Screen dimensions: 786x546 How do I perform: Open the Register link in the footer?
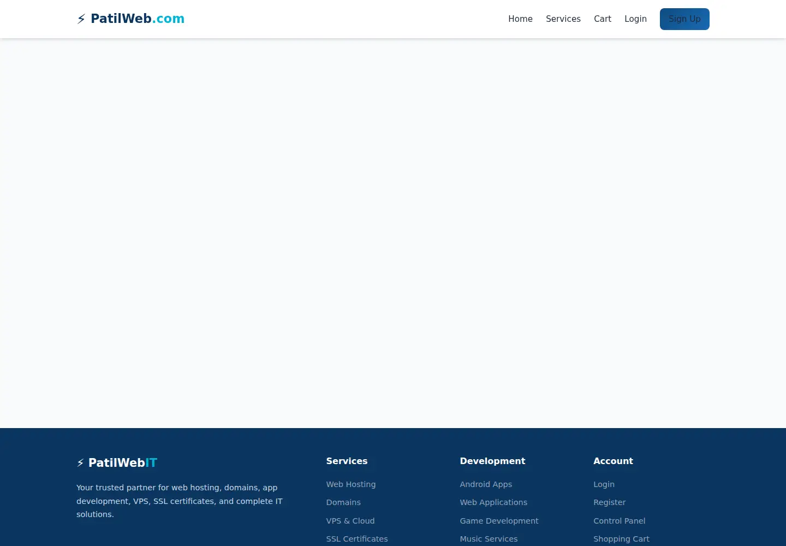click(609, 502)
